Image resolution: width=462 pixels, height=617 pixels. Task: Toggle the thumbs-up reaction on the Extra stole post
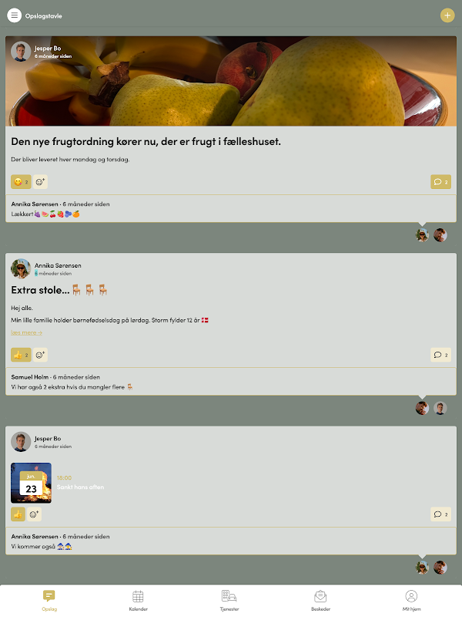click(21, 355)
